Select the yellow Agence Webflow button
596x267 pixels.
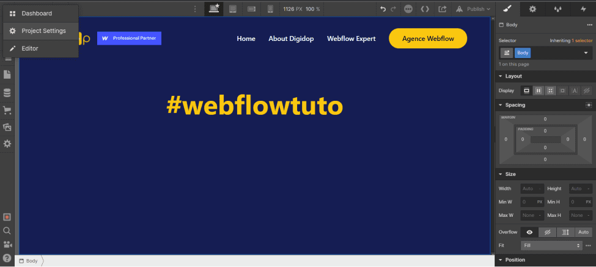428,38
